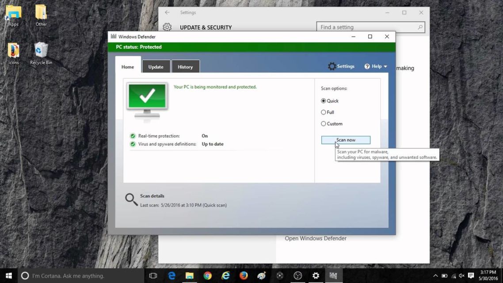Select the Custom scan option
This screenshot has width=503, height=283.
(324, 123)
